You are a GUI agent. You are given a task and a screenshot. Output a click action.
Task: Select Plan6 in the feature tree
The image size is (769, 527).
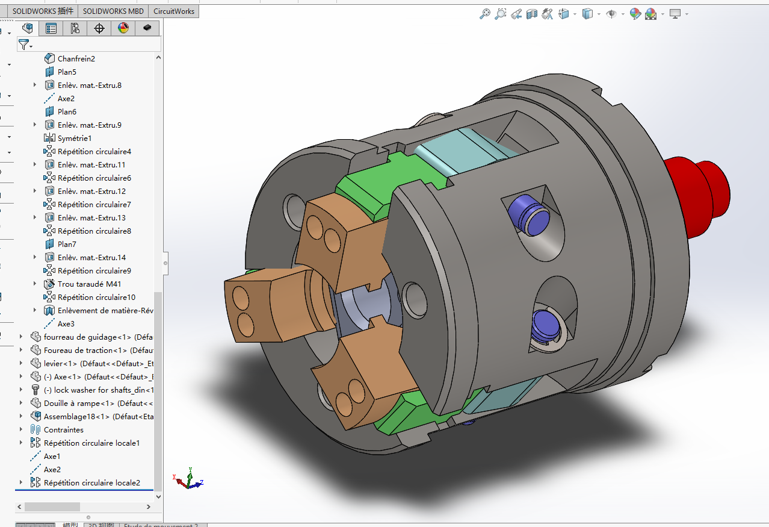click(x=67, y=111)
